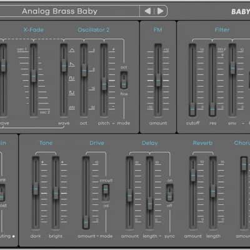Load the previous preset with the left arrow
The image size is (250, 250).
pos(147,11)
